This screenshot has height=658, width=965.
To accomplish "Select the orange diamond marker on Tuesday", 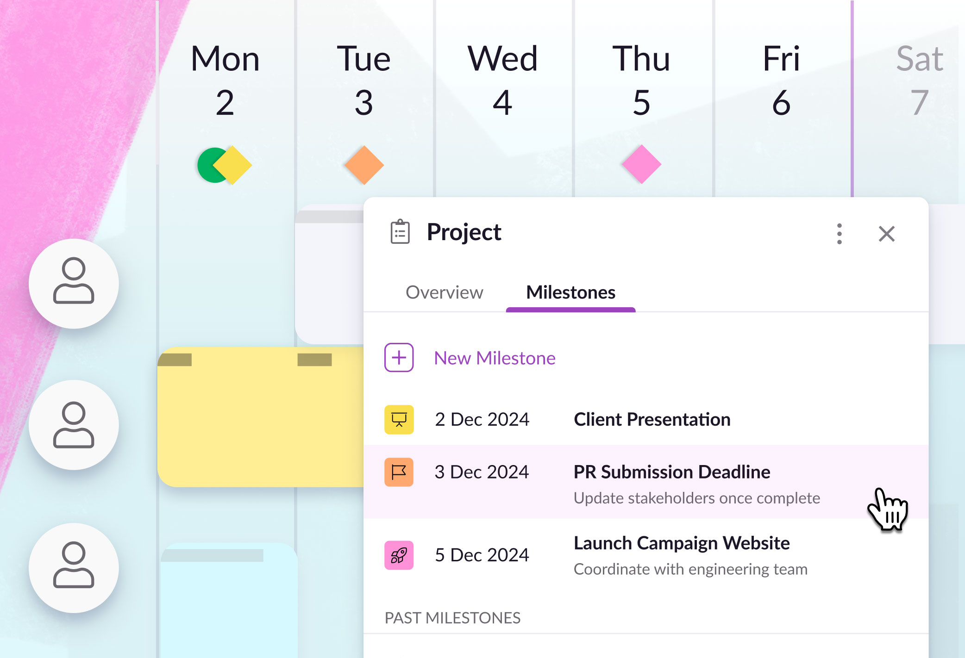I will point(364,165).
